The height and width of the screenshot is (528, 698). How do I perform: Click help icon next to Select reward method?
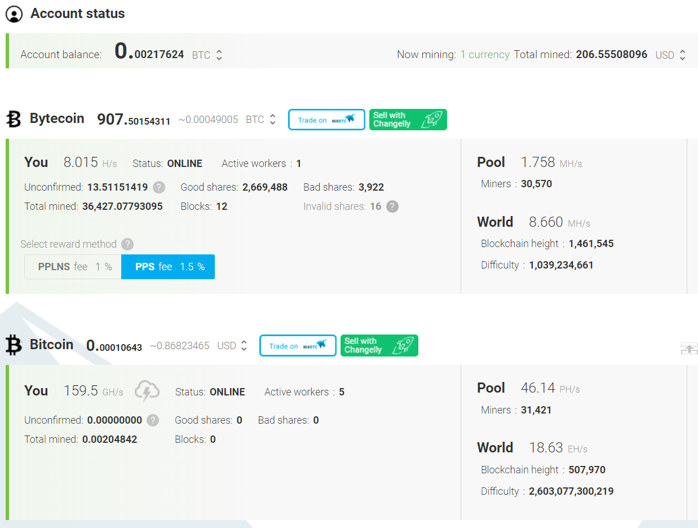tap(128, 244)
